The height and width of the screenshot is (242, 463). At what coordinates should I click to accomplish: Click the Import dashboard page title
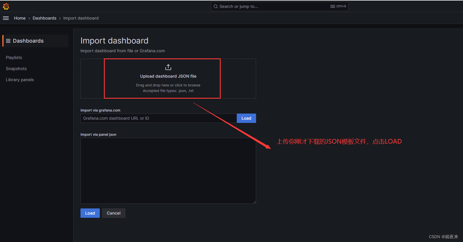(x=114, y=41)
